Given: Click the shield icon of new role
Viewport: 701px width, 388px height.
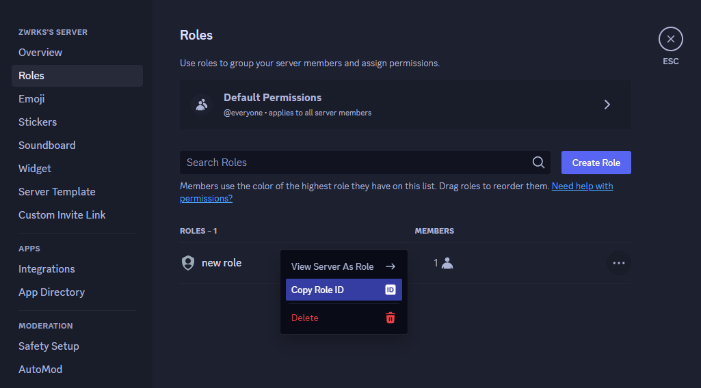Looking at the screenshot, I should (188, 263).
